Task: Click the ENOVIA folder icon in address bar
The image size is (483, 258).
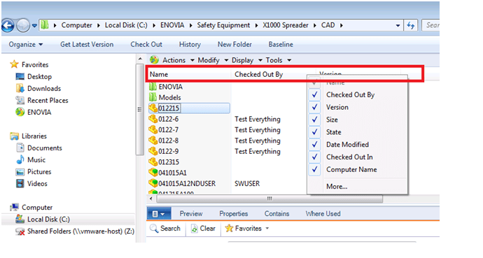Action: pos(45,25)
